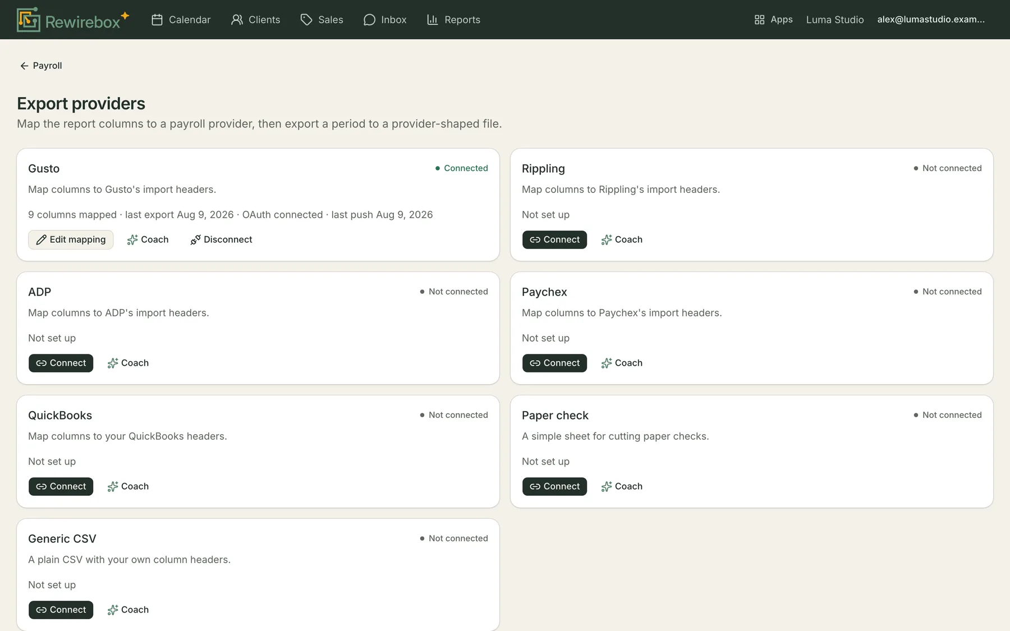Connect the Generic CSV provider
The image size is (1010, 631).
point(61,610)
